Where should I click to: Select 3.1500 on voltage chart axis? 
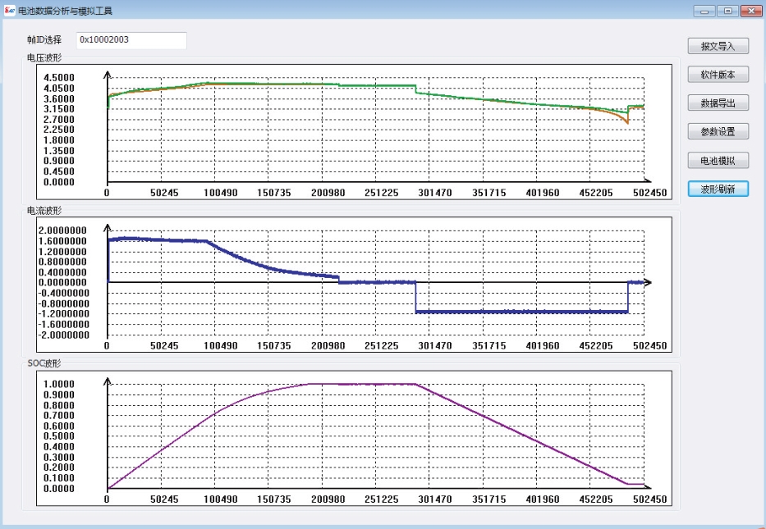[x=59, y=109]
